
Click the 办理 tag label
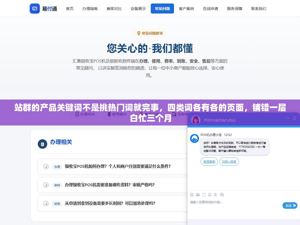[57, 167]
